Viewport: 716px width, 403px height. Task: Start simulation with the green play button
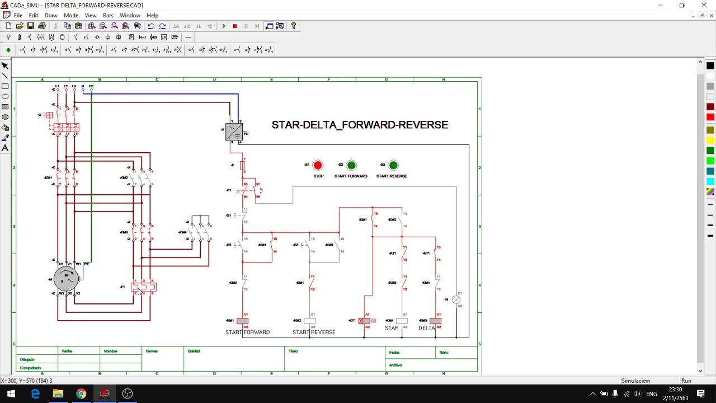coord(224,26)
